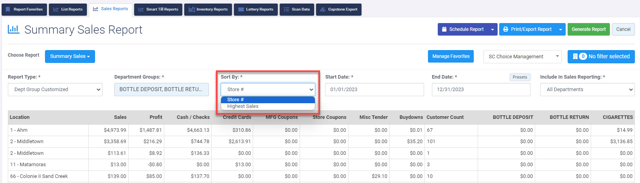
Task: Click the Start Date field
Action: 374,90
